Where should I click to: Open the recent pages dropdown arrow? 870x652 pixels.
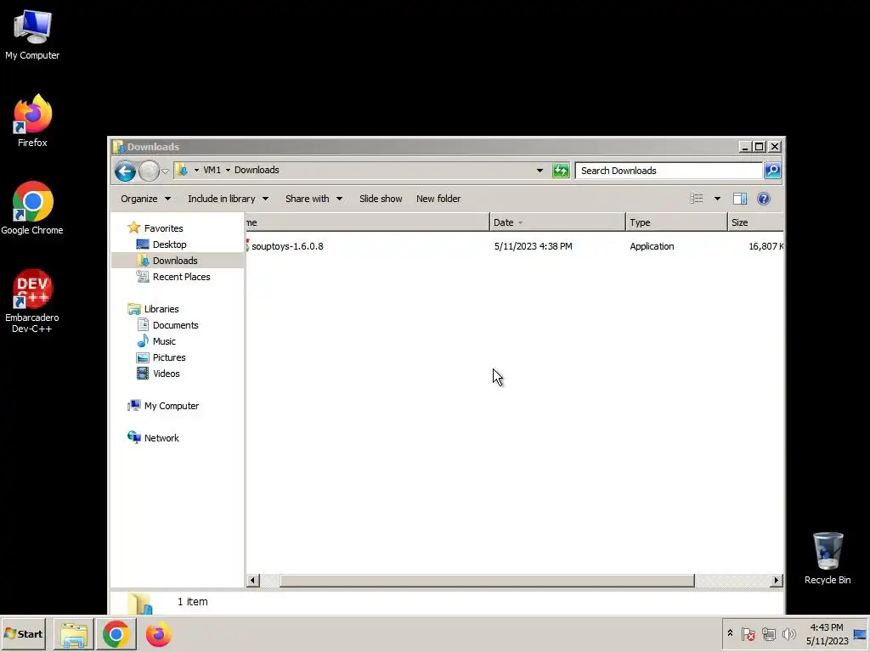click(165, 171)
